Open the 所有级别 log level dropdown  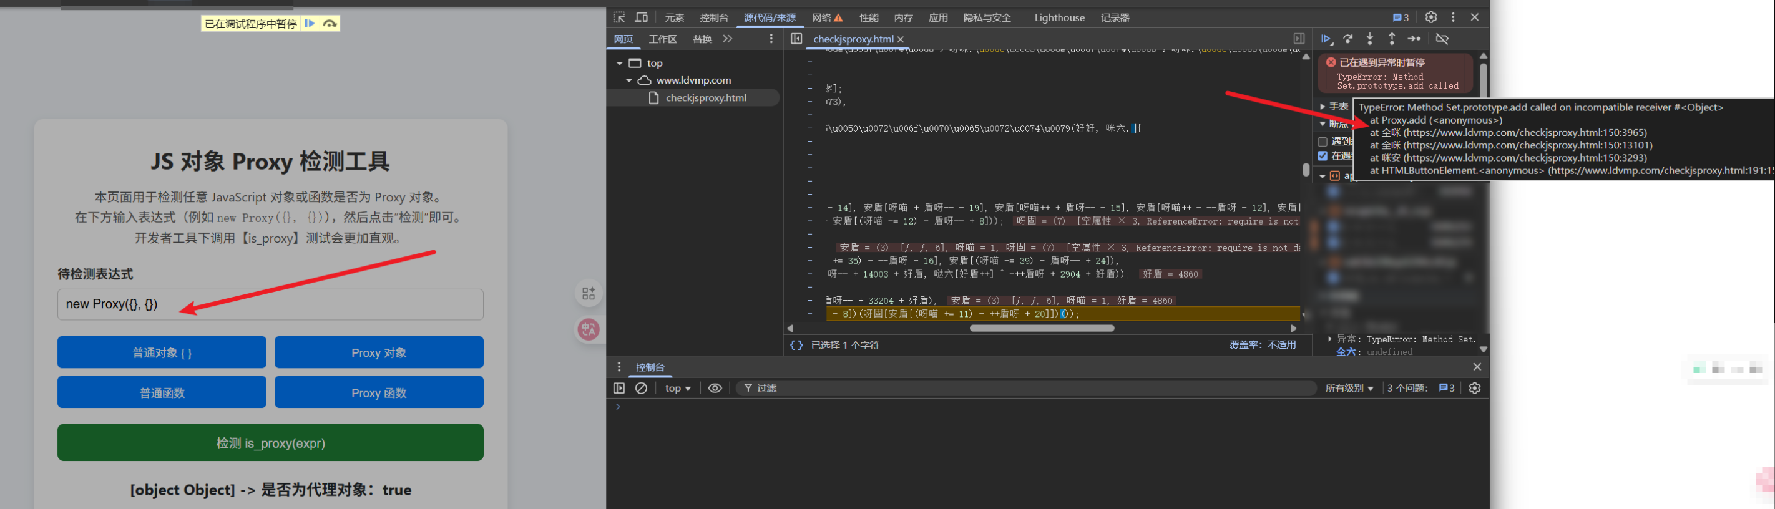coord(1349,389)
